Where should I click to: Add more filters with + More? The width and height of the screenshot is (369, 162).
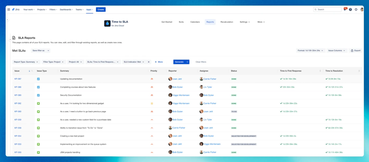(159, 62)
